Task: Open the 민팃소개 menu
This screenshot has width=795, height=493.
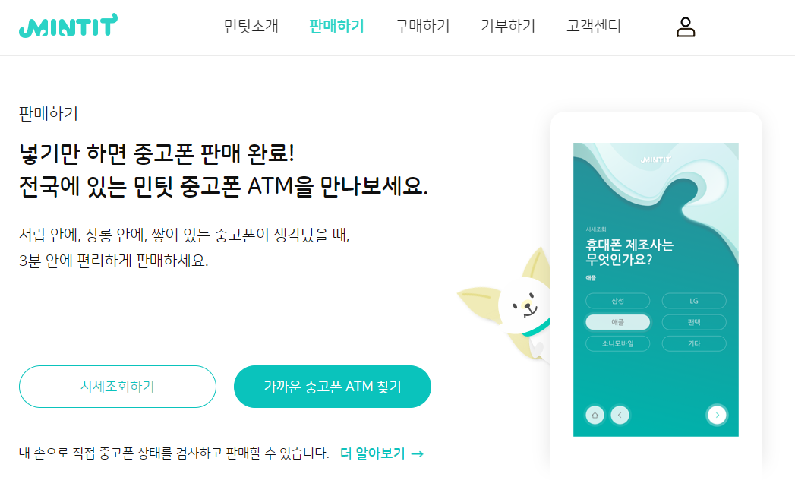Action: pos(251,26)
